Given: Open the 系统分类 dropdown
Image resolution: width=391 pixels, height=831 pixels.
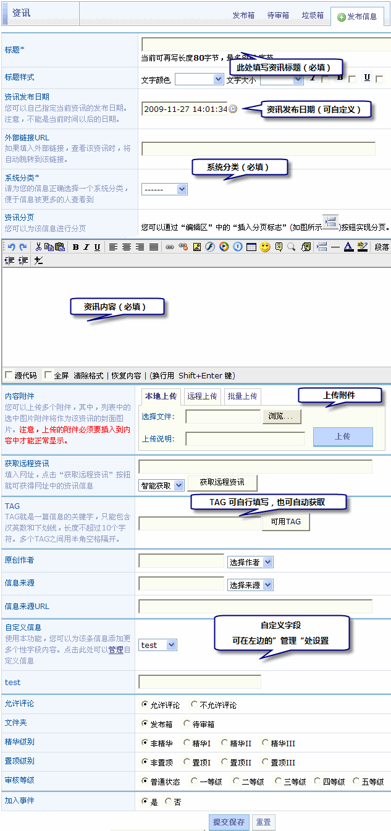Looking at the screenshot, I should 164,189.
